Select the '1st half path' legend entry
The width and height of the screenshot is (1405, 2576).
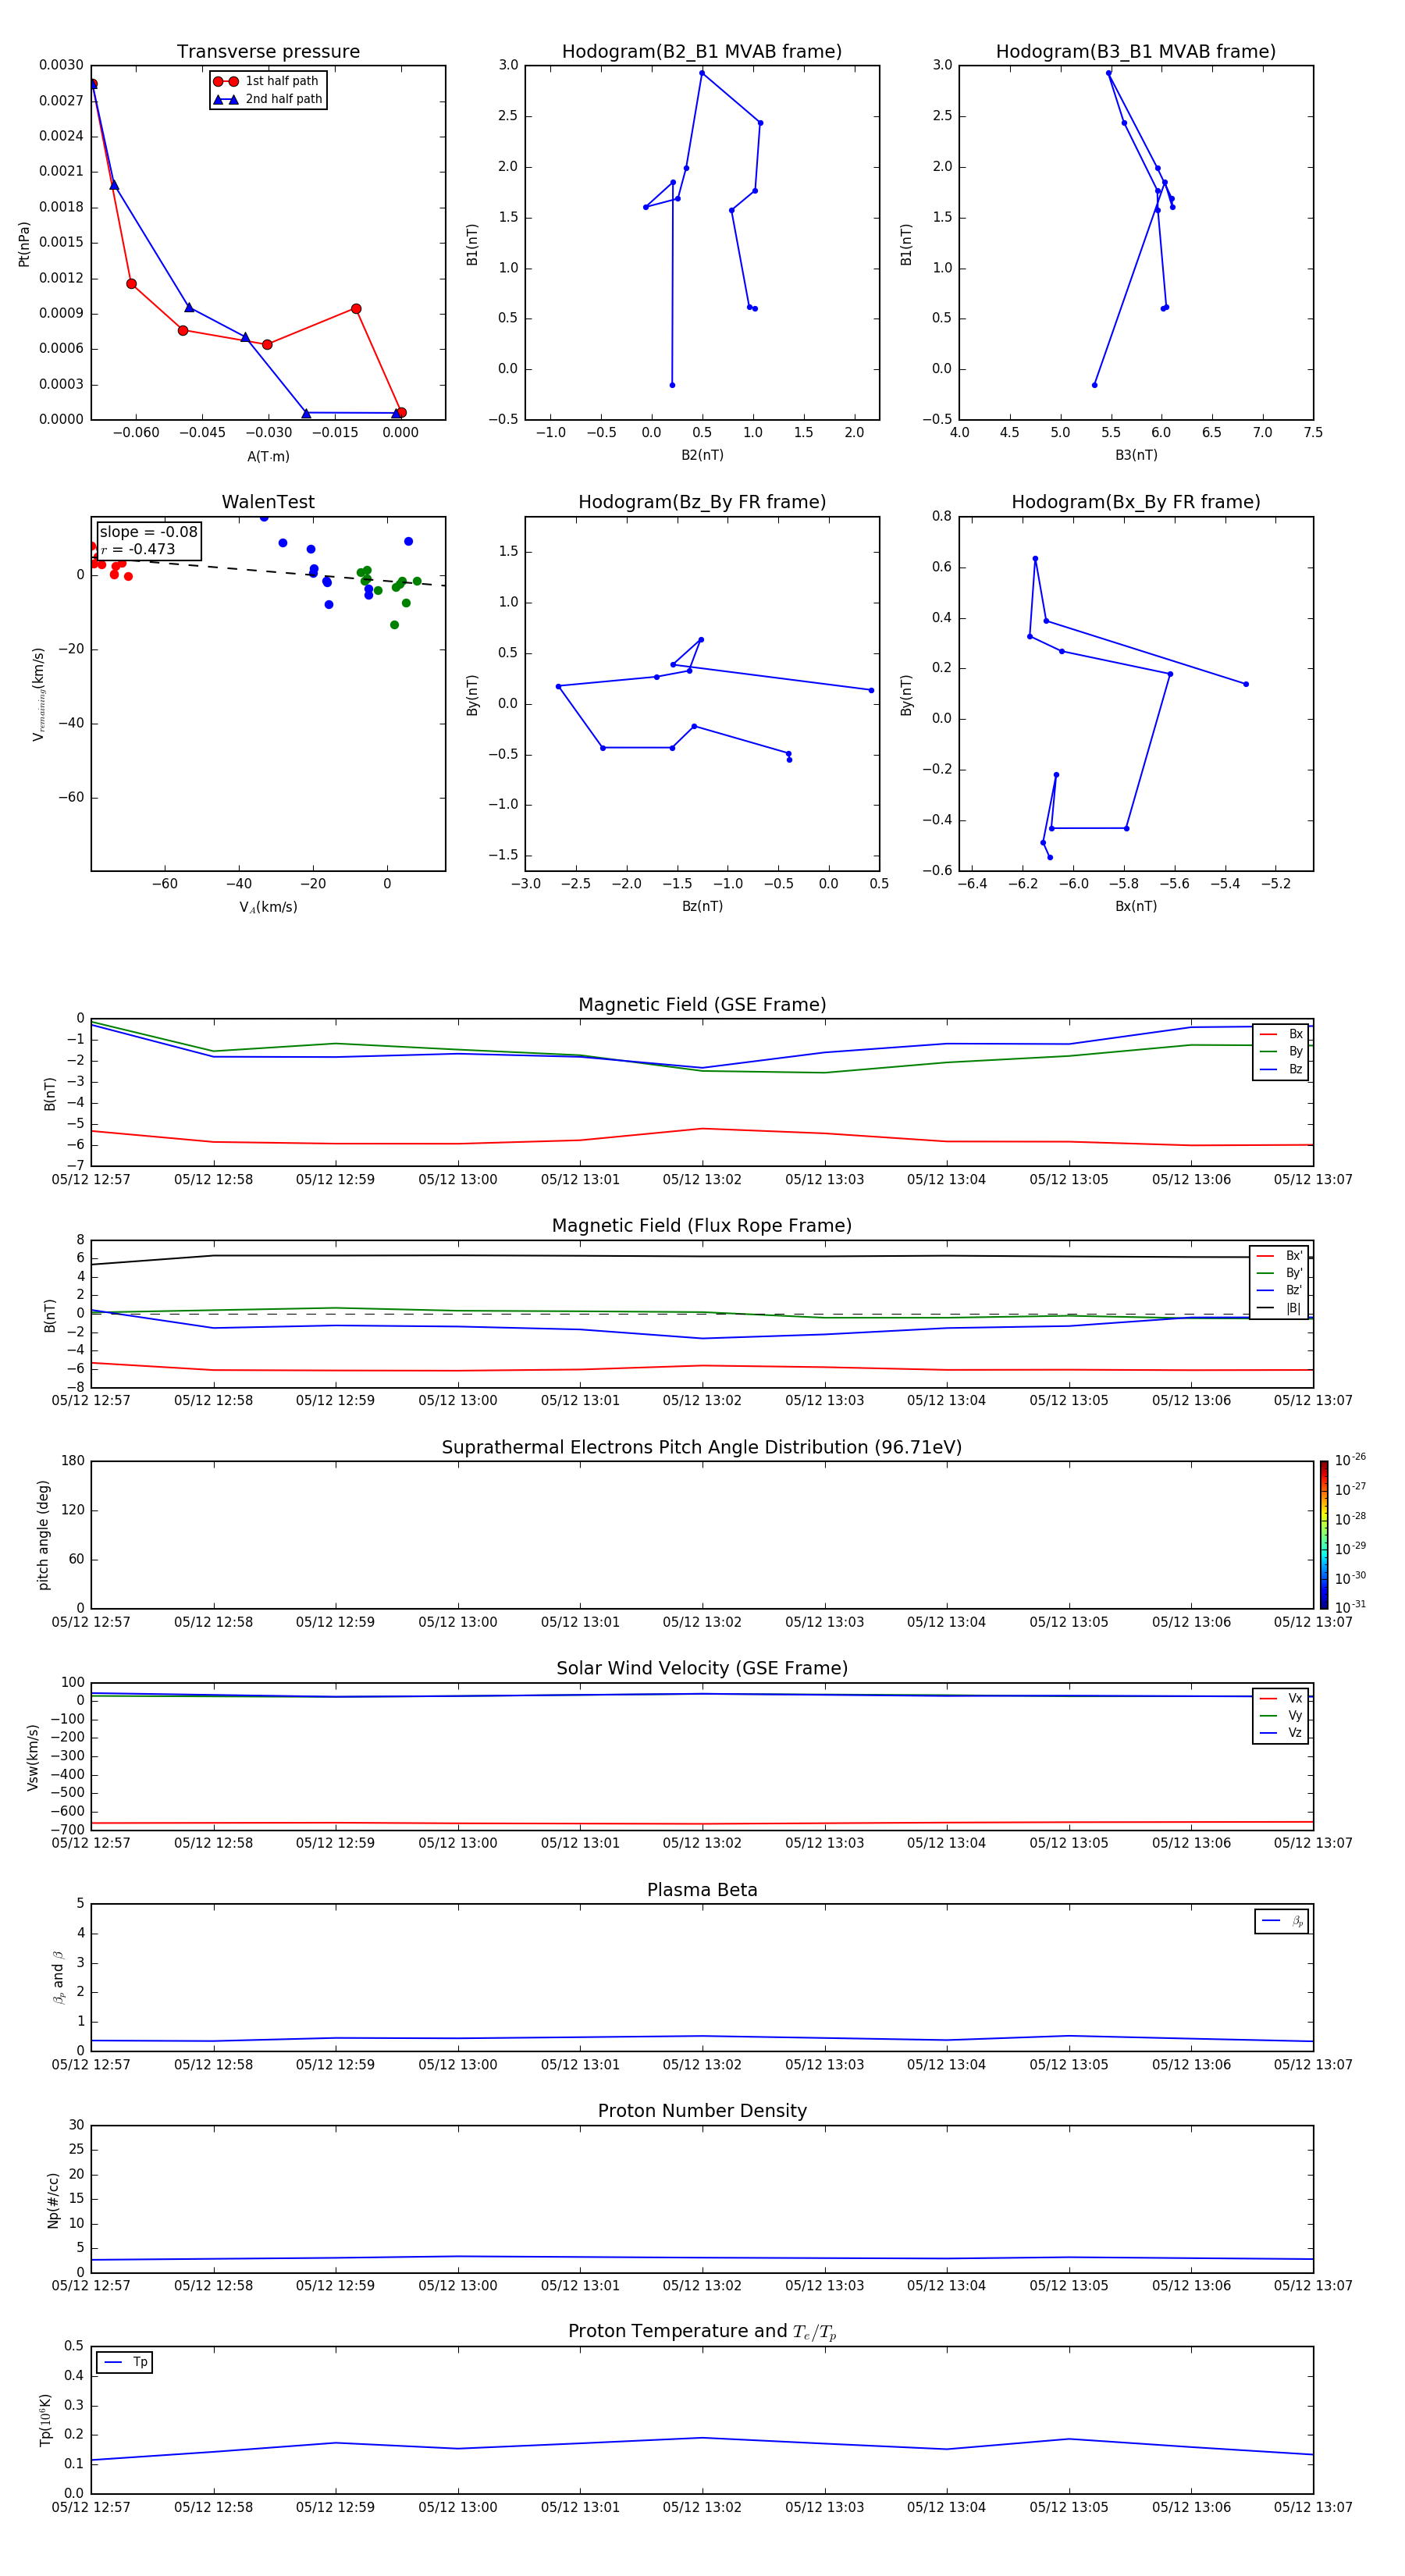coord(267,81)
